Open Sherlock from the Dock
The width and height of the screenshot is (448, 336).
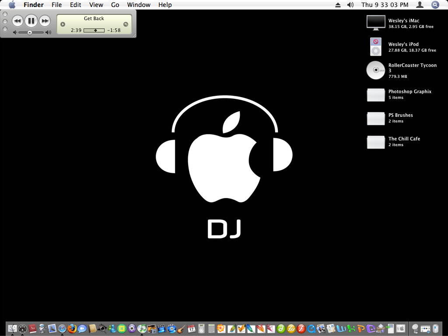(102, 329)
